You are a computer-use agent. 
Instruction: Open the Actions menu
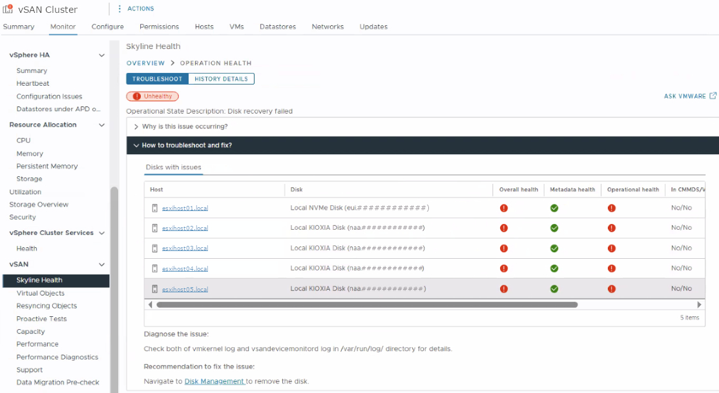136,8
